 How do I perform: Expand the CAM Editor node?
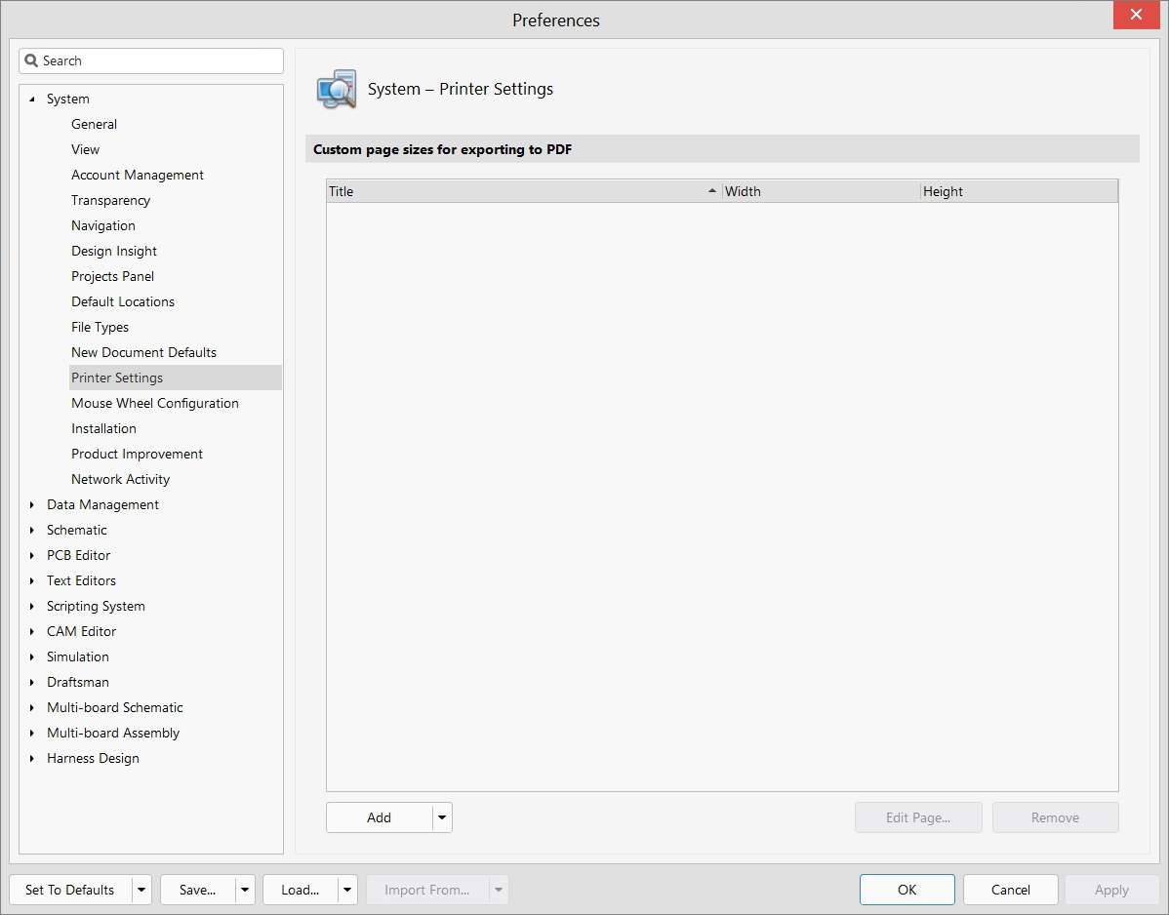click(x=32, y=631)
